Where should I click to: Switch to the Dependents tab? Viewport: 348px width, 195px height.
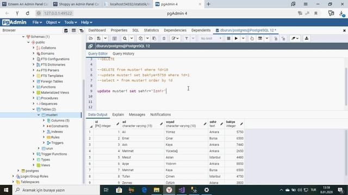[x=201, y=30]
